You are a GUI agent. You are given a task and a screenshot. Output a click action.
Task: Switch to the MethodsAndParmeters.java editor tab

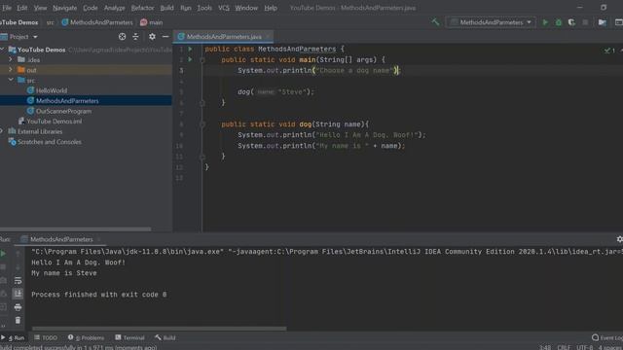click(x=224, y=37)
